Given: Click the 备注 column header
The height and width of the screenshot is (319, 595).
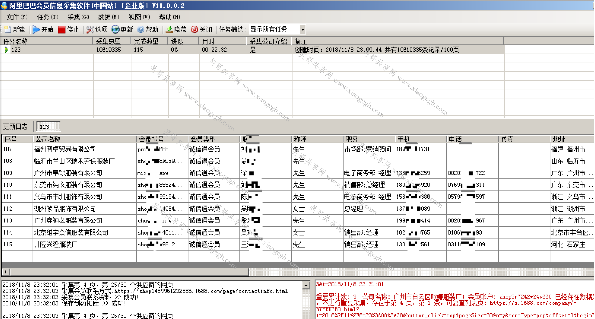Looking at the screenshot, I should click(398, 41).
